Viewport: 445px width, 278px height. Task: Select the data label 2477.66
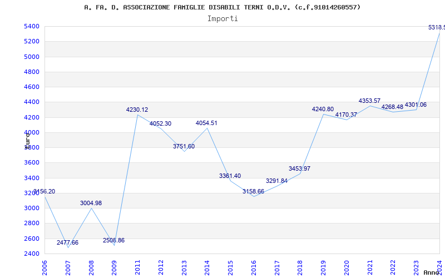coord(67,242)
